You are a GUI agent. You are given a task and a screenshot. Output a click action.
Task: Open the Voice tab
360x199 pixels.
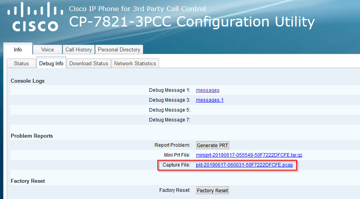[48, 49]
